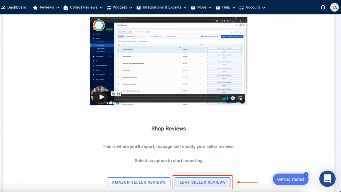Seek along the video progress bar

(167, 98)
